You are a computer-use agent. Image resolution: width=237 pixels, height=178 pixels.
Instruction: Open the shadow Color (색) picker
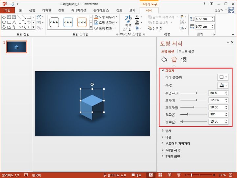[x=223, y=85]
